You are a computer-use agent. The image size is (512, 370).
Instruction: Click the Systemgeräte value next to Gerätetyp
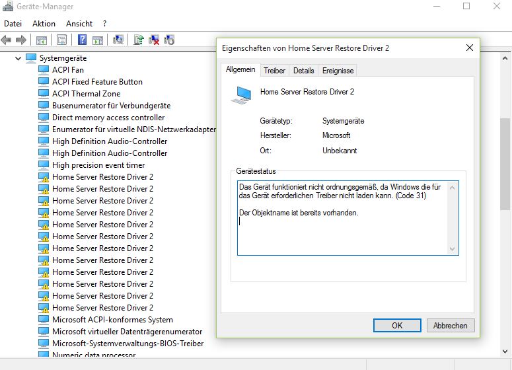coord(343,121)
